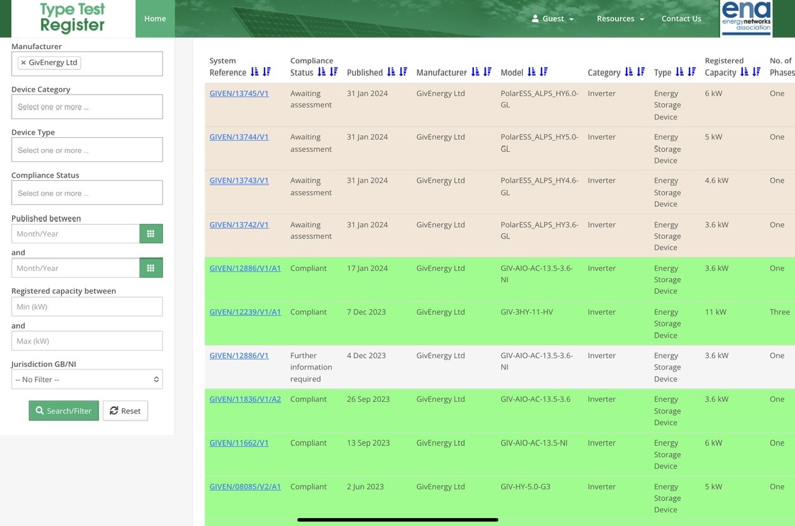Open calendar picker for Published end date
The height and width of the screenshot is (526, 795).
point(150,268)
